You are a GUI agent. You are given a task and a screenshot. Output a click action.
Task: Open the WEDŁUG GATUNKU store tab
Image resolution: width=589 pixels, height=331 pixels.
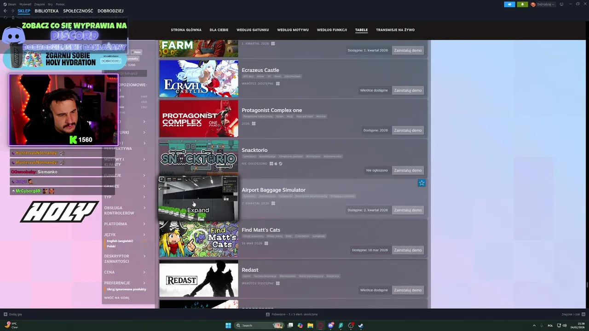coord(253,30)
